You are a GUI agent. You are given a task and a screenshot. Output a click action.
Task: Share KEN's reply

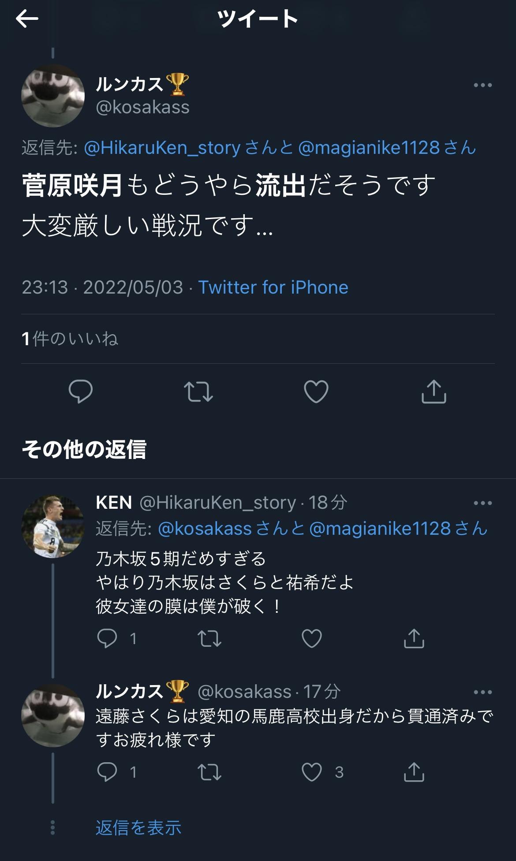click(414, 638)
